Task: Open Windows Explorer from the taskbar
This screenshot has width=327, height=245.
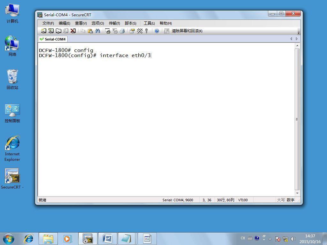Action: [x=48, y=239]
